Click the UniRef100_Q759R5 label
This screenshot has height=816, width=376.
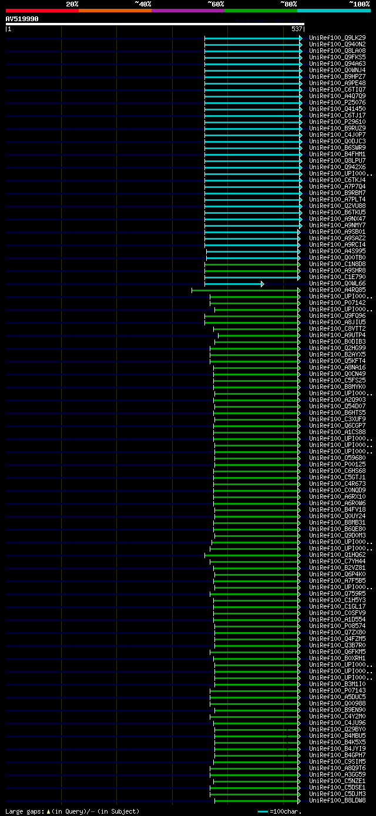[337, 593]
